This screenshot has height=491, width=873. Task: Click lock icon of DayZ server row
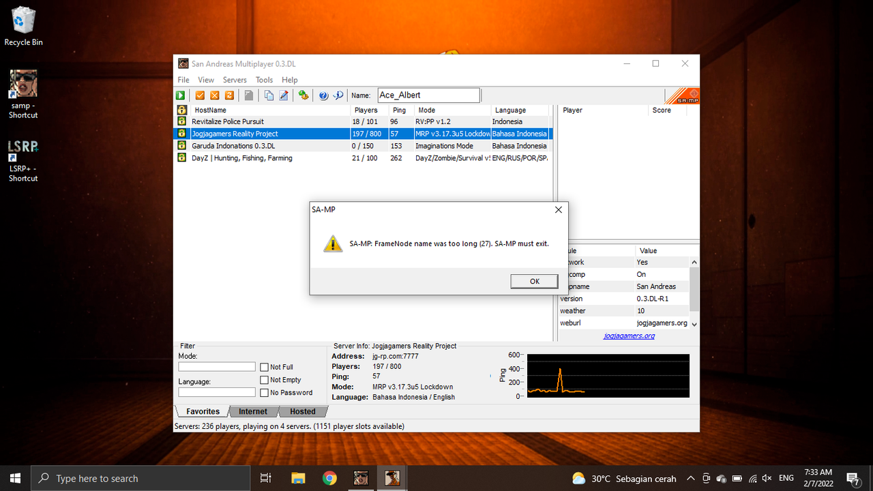click(x=182, y=158)
